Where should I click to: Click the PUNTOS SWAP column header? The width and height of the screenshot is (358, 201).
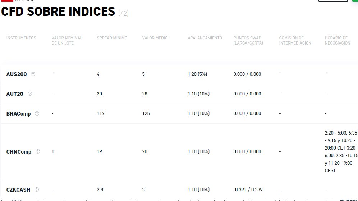[x=248, y=41]
